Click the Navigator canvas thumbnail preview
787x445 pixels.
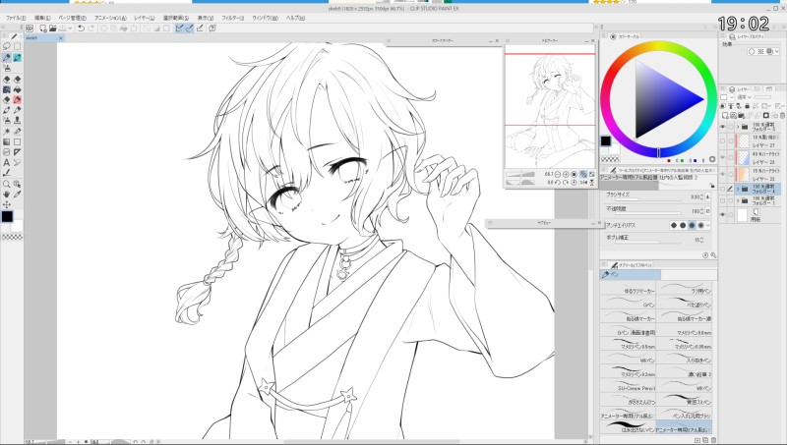[550, 107]
